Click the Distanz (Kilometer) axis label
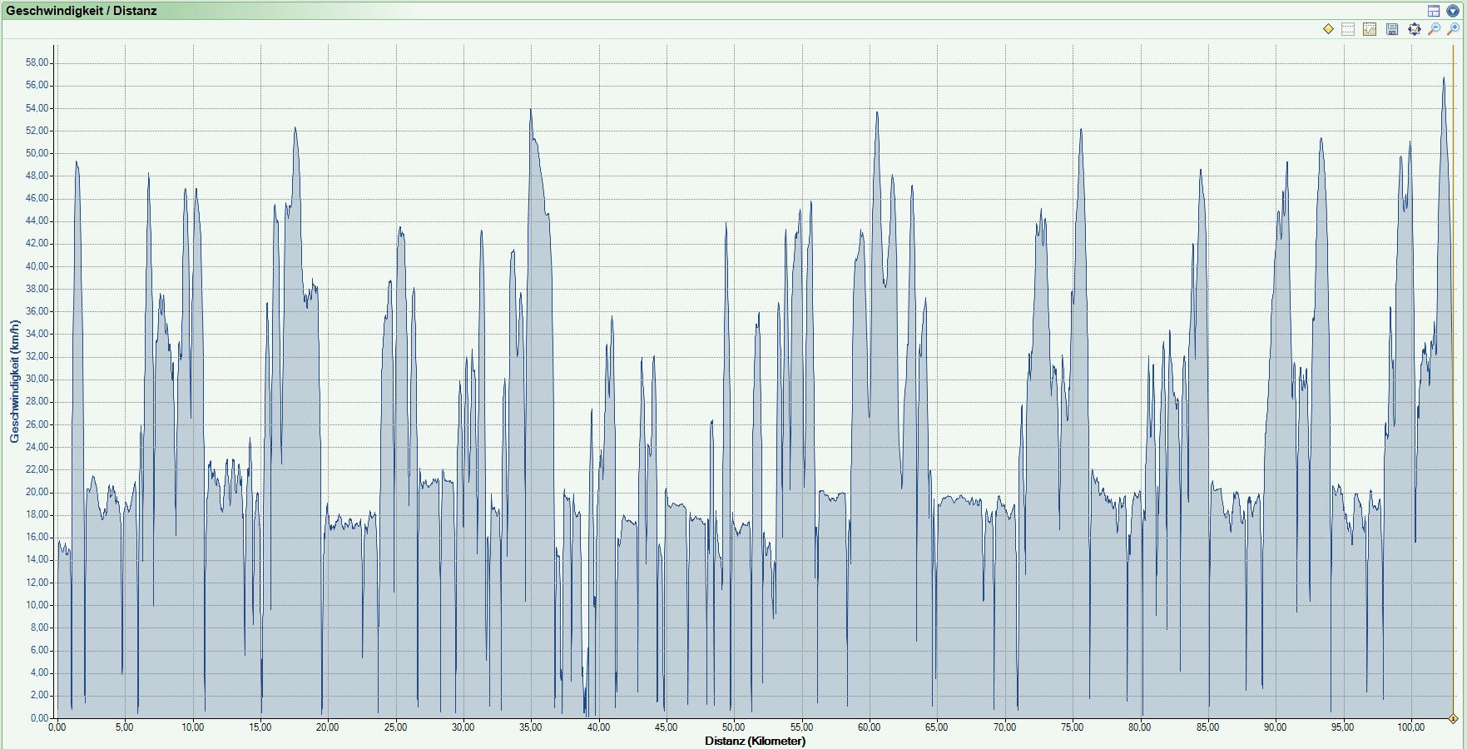The width and height of the screenshot is (1467, 749). click(x=755, y=741)
